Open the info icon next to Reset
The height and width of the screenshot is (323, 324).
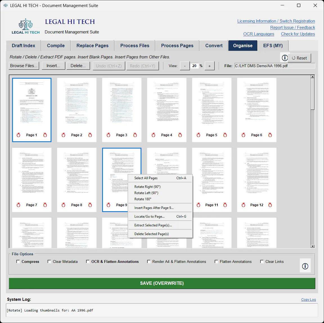(x=285, y=58)
